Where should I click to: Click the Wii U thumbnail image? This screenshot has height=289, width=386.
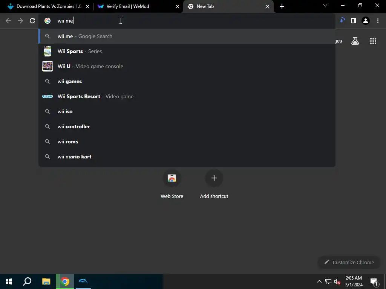tap(47, 66)
